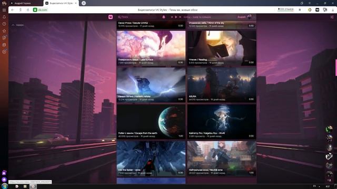Open the Mirror of the sky video title
Screen dimensions: 337x189
pos(206,23)
